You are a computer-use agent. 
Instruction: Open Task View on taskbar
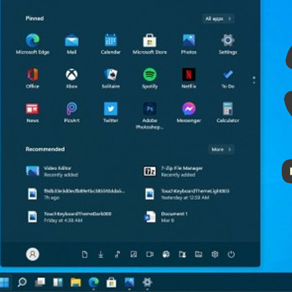click(x=40, y=282)
